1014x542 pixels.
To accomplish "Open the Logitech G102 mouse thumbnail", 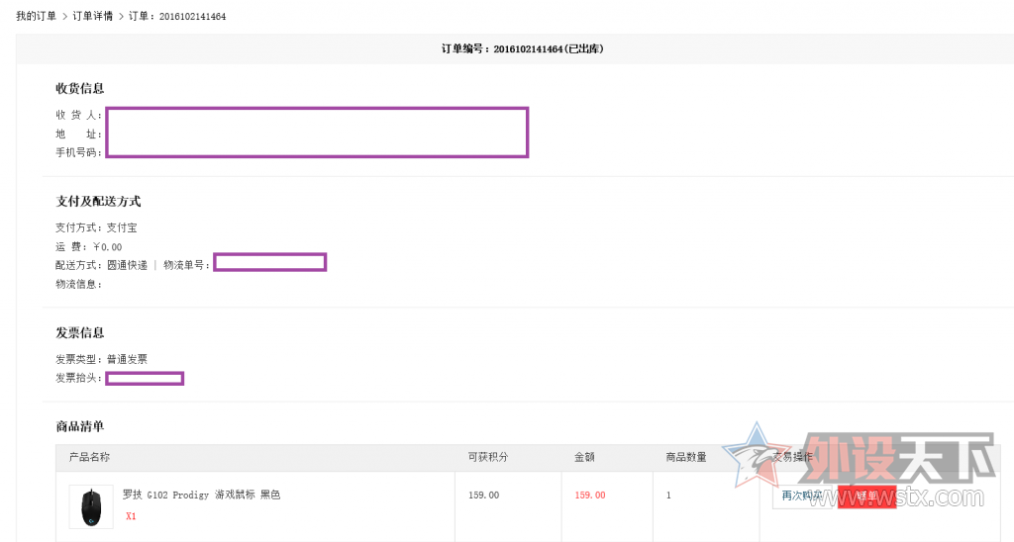I will click(x=91, y=505).
